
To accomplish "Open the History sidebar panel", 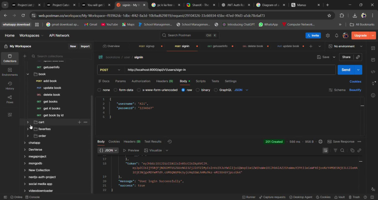I will tap(10, 85).
